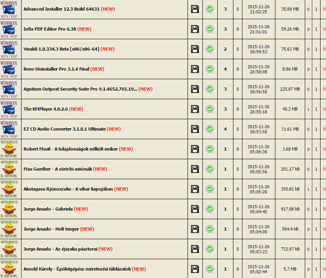The image size is (326, 278).
Task: Open Jorge Amado - Holt tenger link
Action: pos(51,229)
